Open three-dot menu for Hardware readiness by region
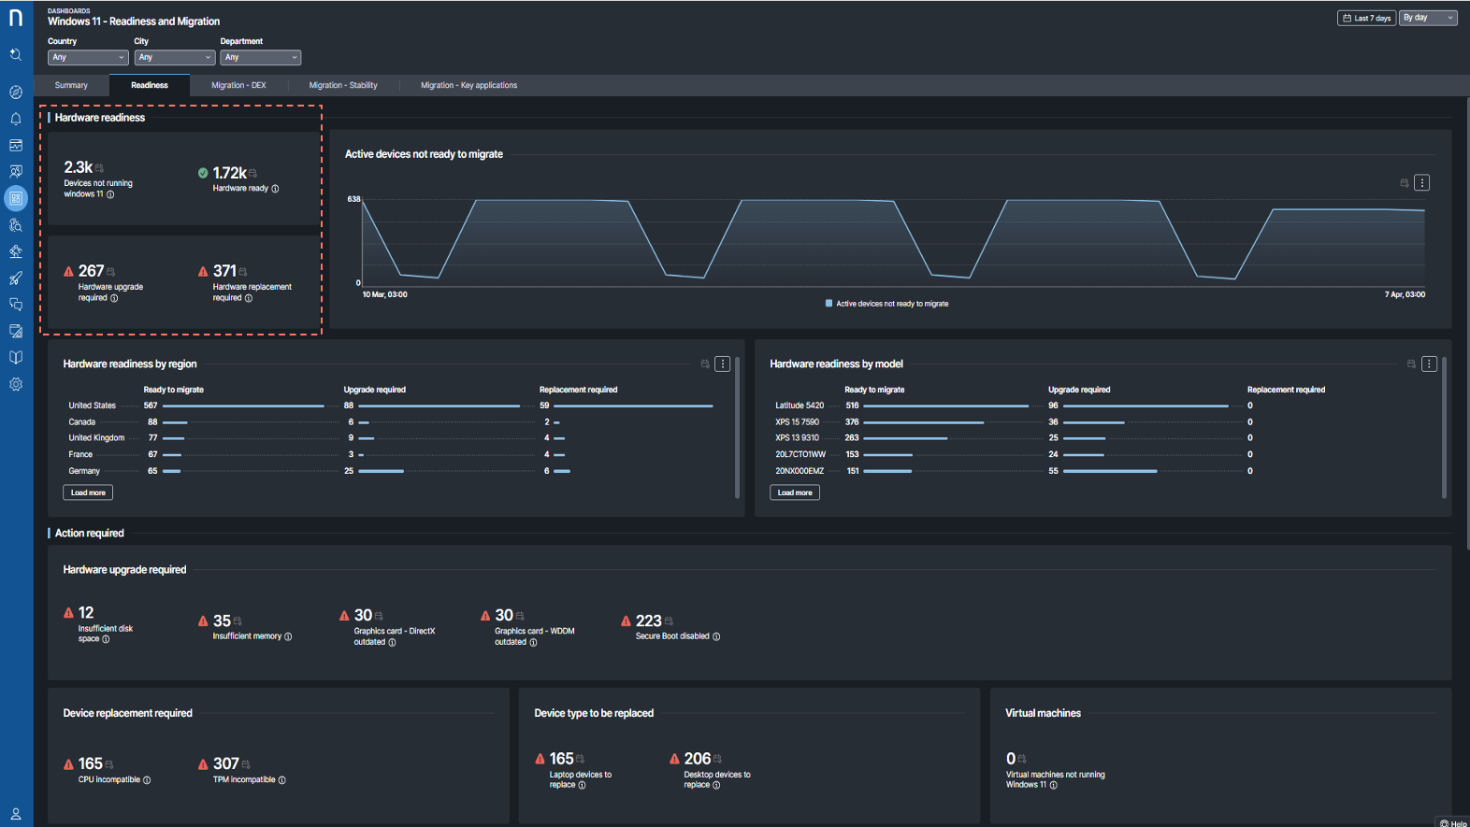1470x827 pixels. pyautogui.click(x=722, y=364)
